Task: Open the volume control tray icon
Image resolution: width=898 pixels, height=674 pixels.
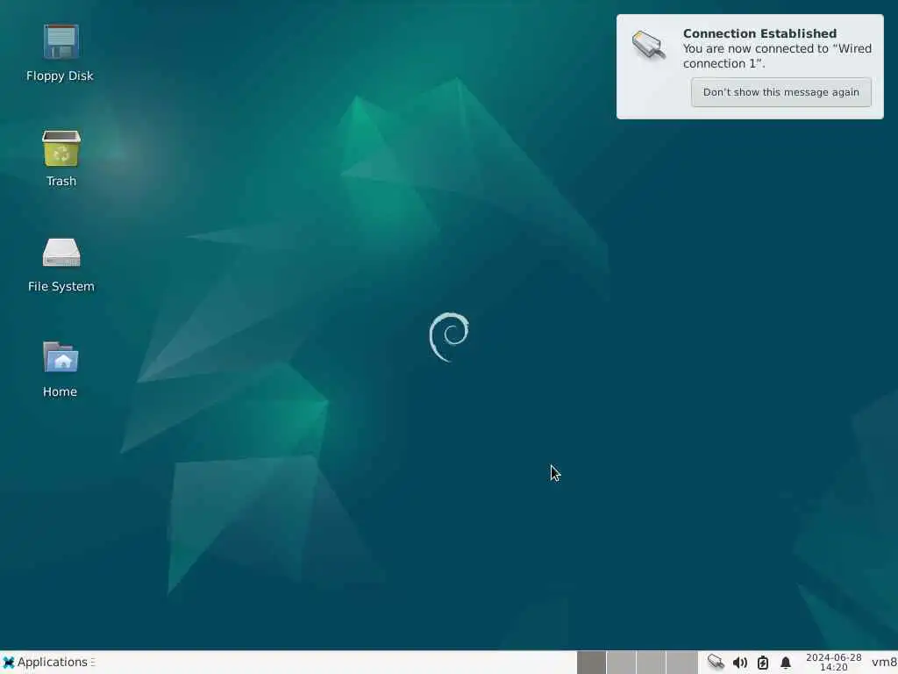Action: 739,663
